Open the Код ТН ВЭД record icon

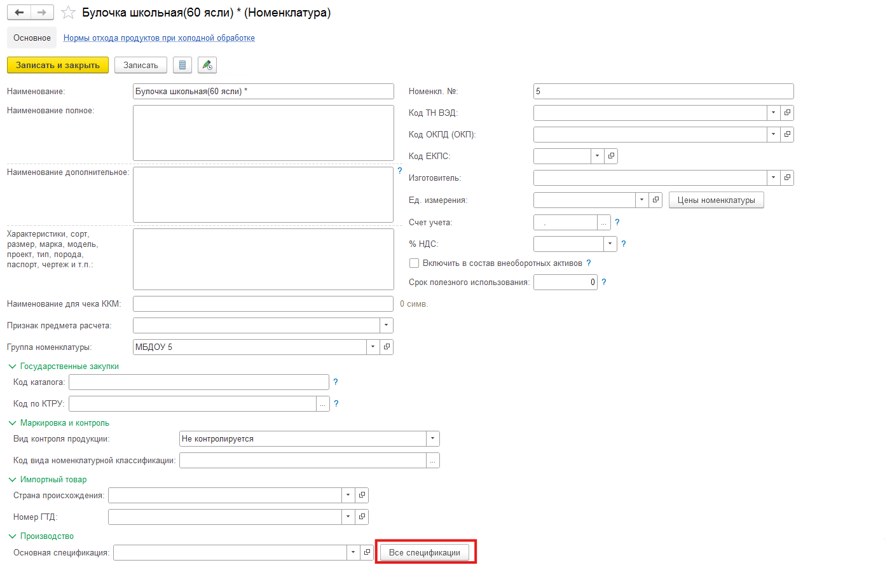787,113
